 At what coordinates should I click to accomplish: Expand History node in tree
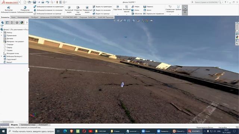(x=1, y=32)
